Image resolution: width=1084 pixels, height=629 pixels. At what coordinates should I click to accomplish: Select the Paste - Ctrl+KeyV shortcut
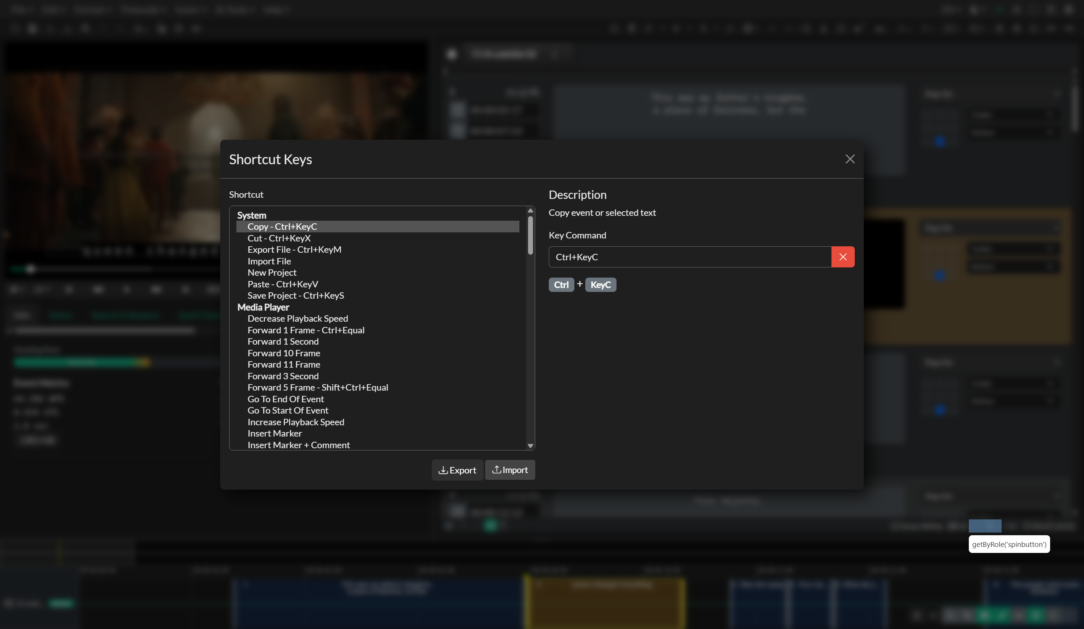pos(378,284)
